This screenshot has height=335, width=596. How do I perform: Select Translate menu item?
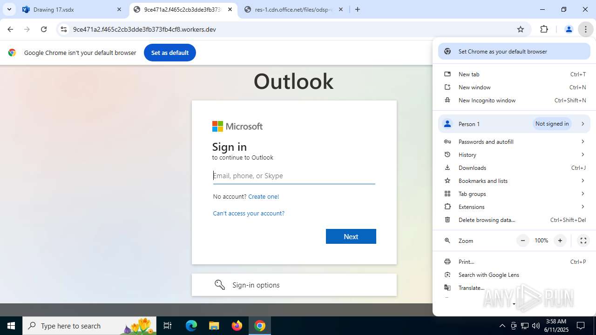tap(514, 288)
